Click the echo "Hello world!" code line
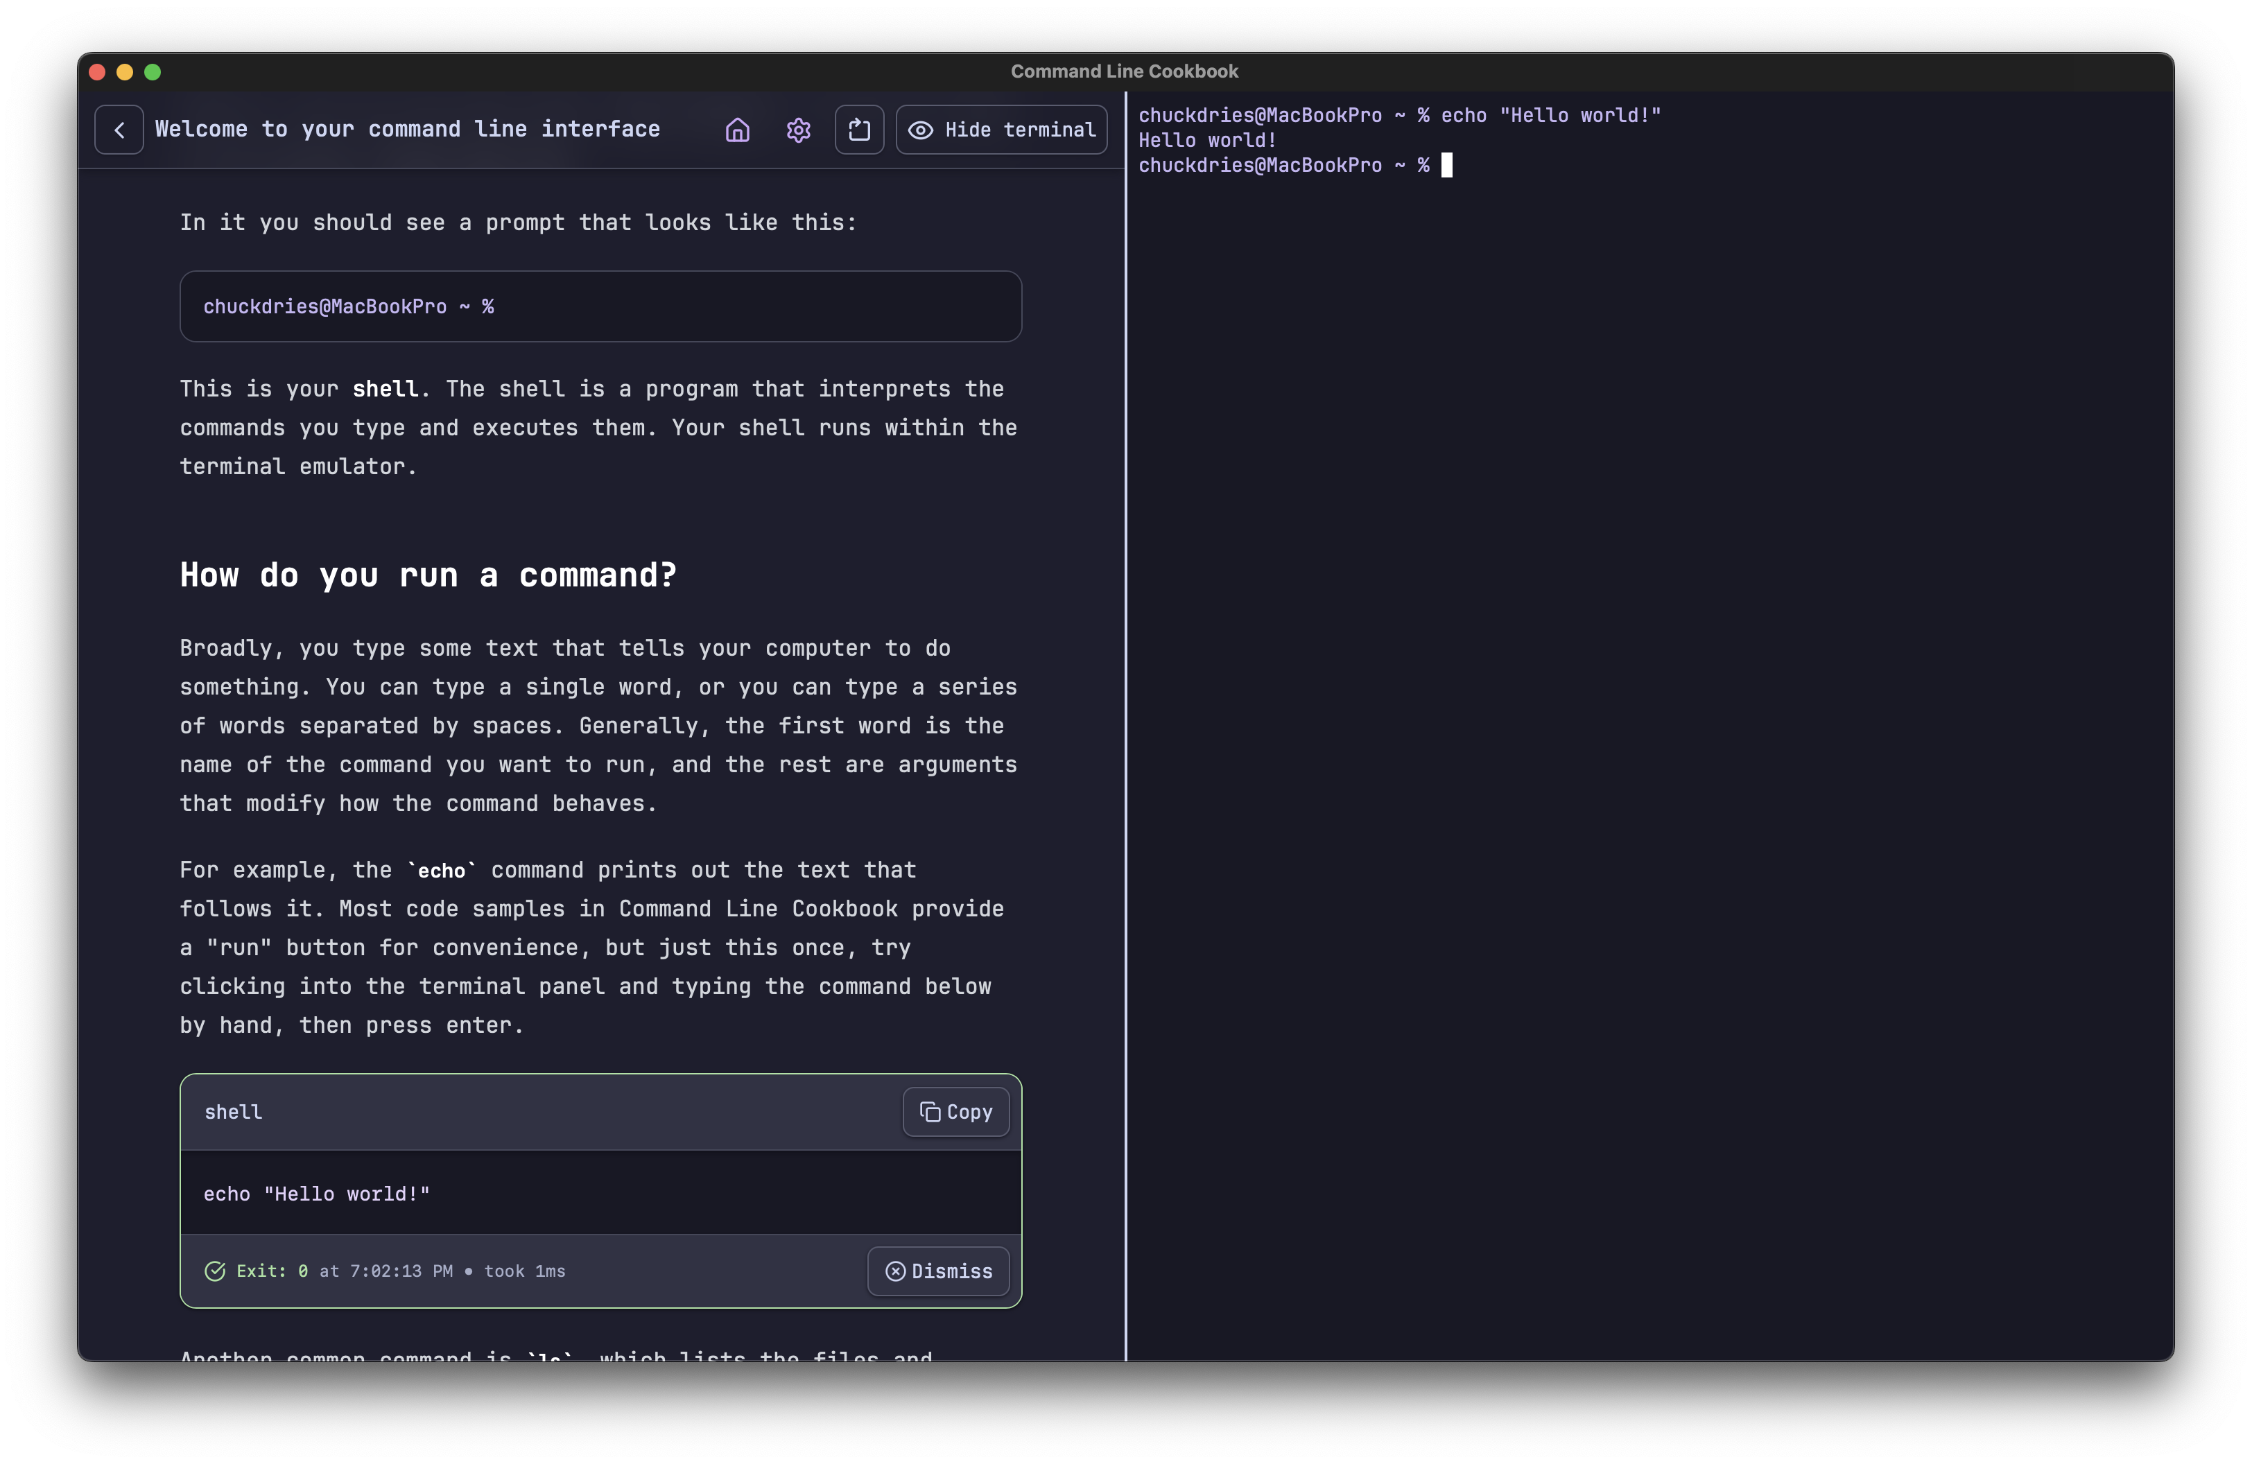This screenshot has width=2252, height=1464. pyautogui.click(x=317, y=1194)
